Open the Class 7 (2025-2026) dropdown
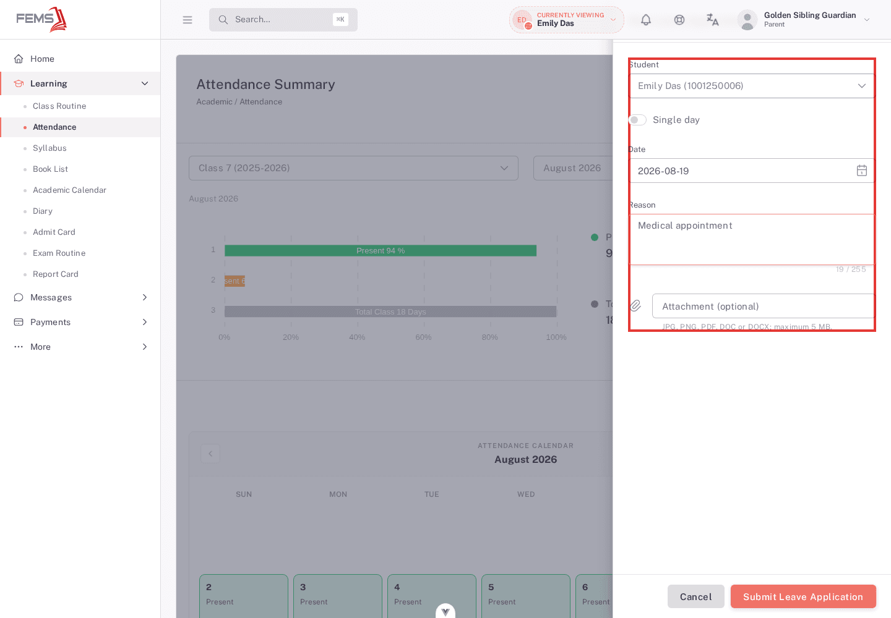This screenshot has width=891, height=618. coord(353,168)
